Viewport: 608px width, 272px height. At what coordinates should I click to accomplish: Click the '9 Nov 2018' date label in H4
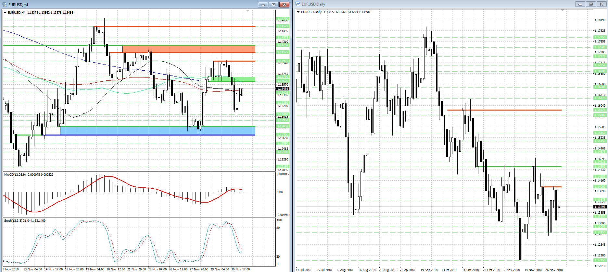point(11,269)
